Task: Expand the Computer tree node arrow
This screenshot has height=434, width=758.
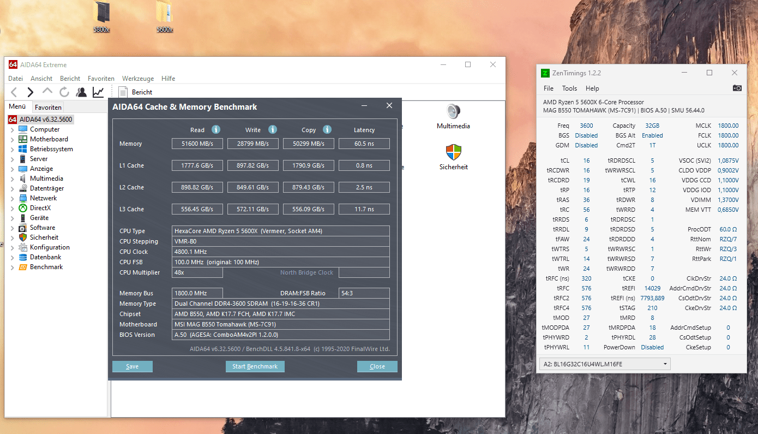Action: coord(13,129)
